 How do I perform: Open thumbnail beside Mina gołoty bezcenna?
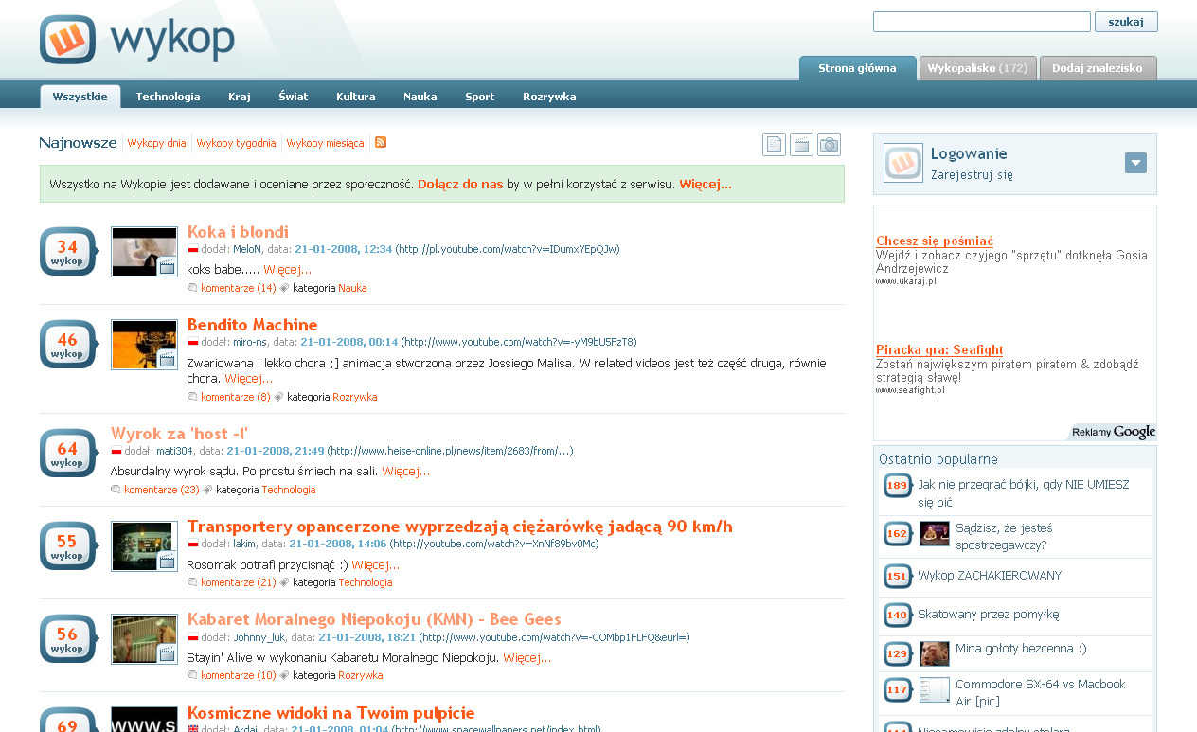pyautogui.click(x=935, y=653)
